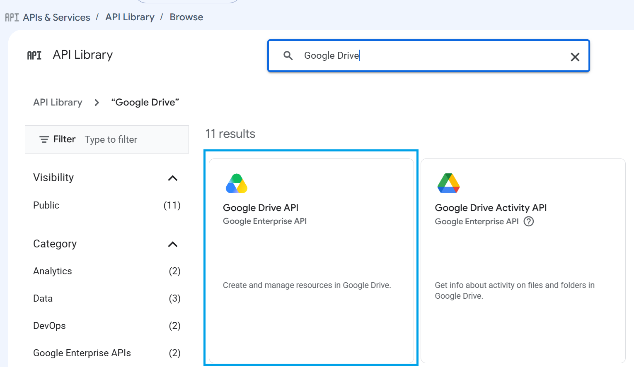Collapse the Visibility section
The image size is (634, 367).
173,178
